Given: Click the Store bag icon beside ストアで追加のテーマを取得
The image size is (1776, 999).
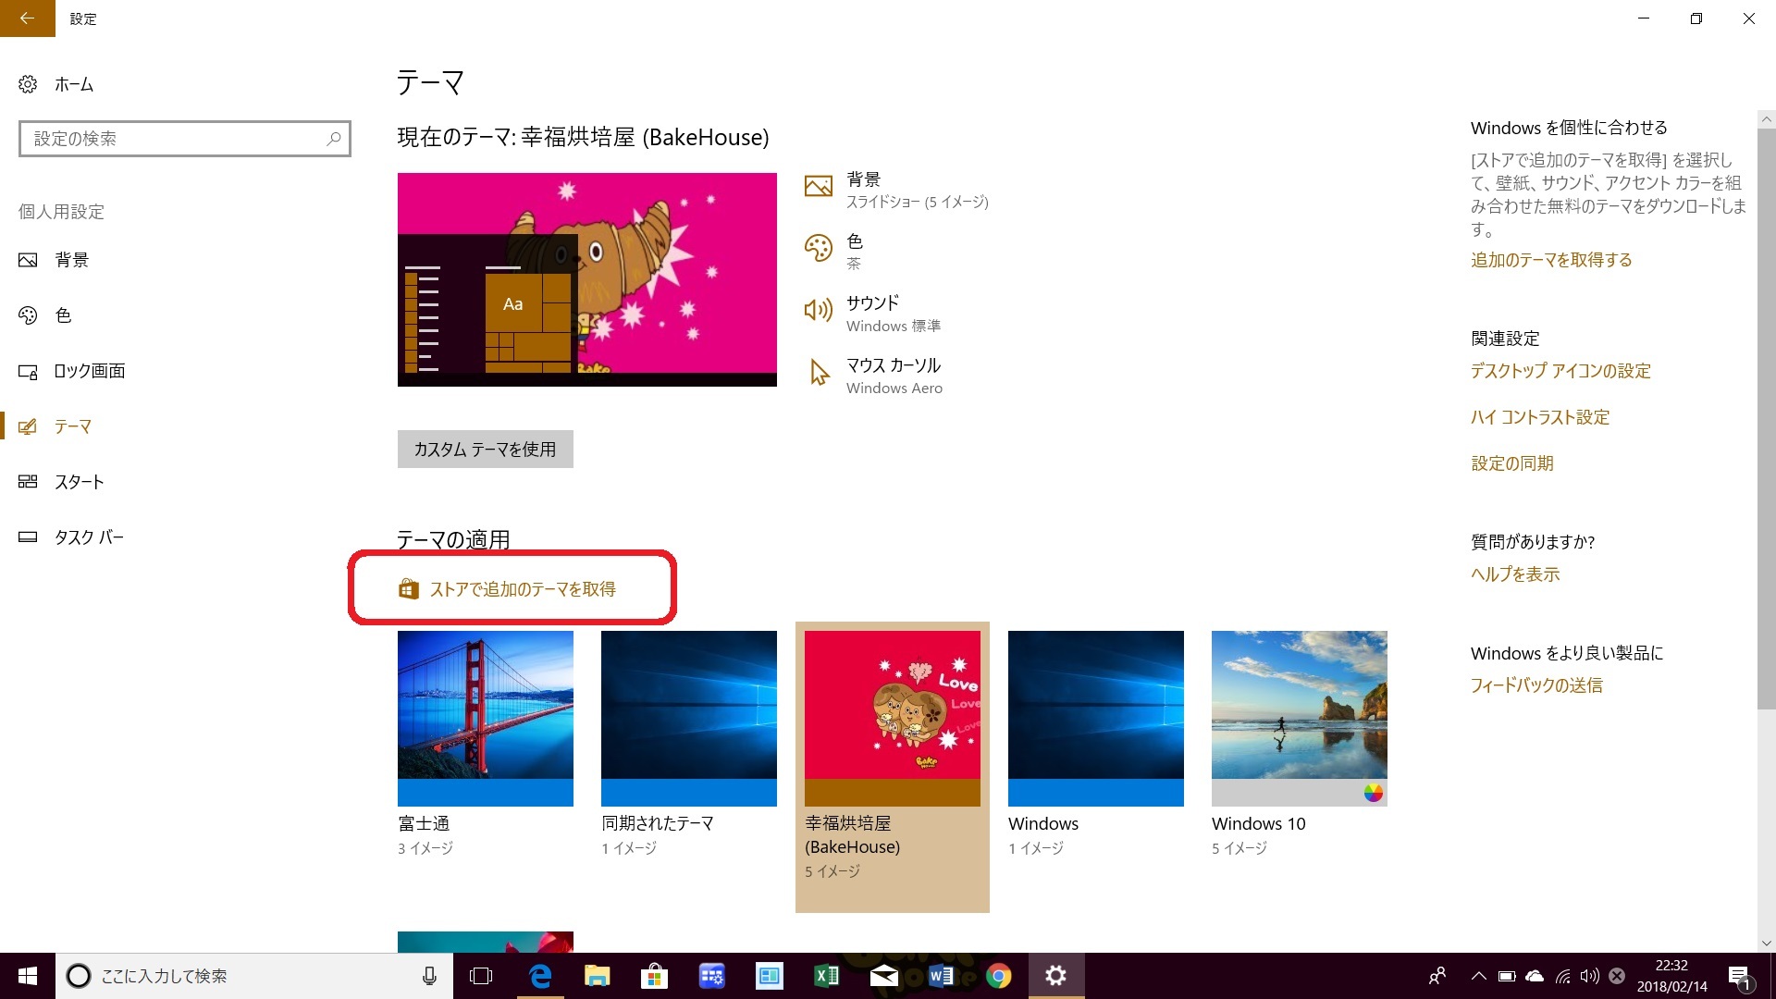Looking at the screenshot, I should pos(409,589).
